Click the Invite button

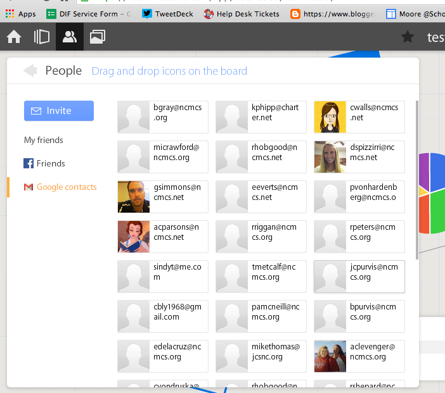59,111
